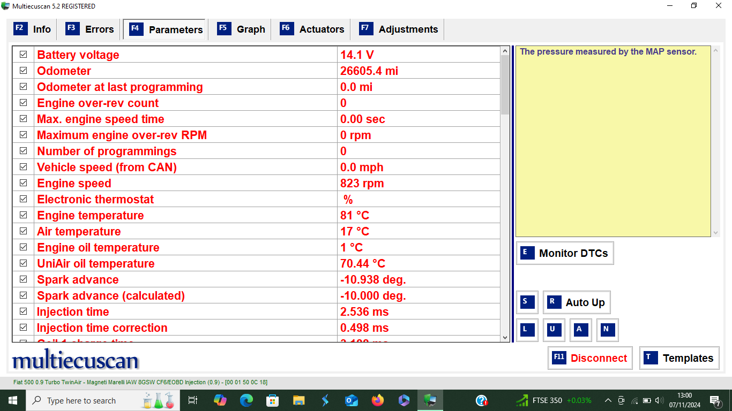Screen dimensions: 732x411
Task: Click description panel scroll-down arrow
Action: (x=716, y=233)
